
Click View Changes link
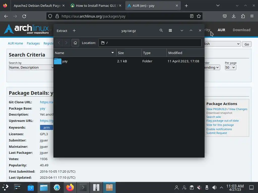click(238, 109)
